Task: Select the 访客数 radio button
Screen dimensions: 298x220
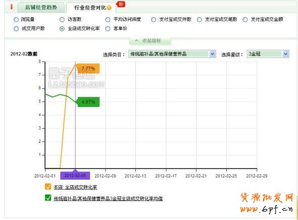Action: (x=62, y=20)
